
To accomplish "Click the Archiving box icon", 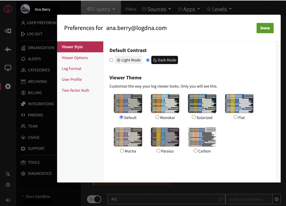I will [23, 82].
